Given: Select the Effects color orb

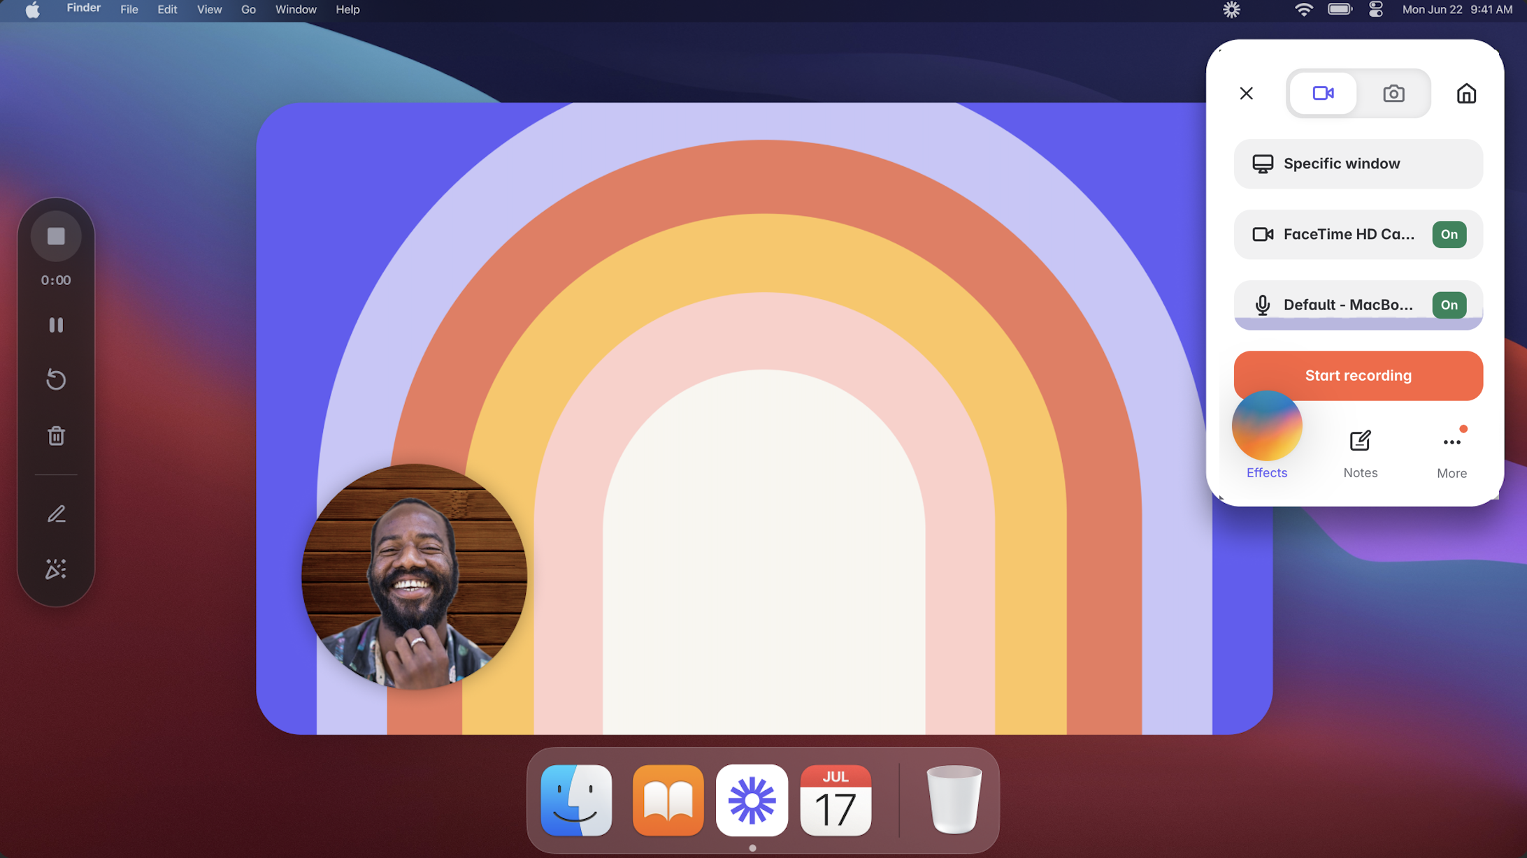Looking at the screenshot, I should [1266, 426].
